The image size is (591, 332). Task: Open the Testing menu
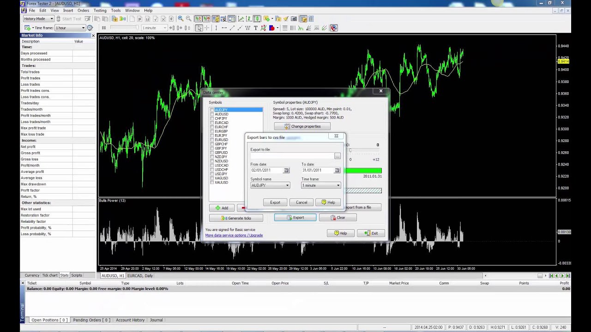click(x=100, y=10)
